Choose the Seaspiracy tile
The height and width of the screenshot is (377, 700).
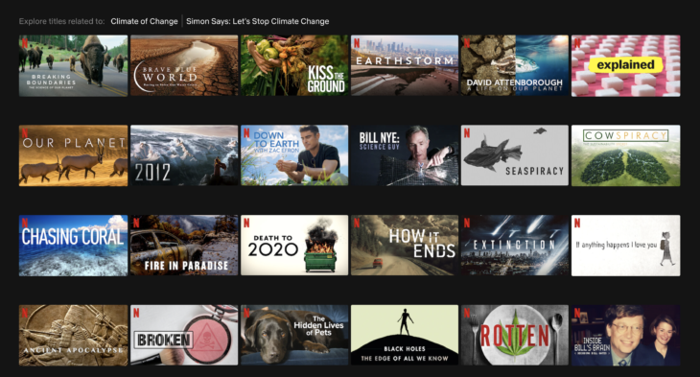tap(515, 155)
